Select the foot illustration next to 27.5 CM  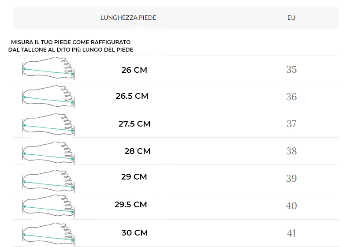point(48,123)
